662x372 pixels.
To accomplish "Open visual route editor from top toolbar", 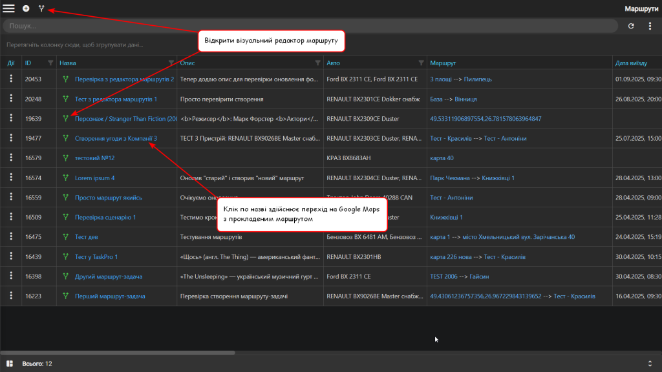I will (x=41, y=8).
